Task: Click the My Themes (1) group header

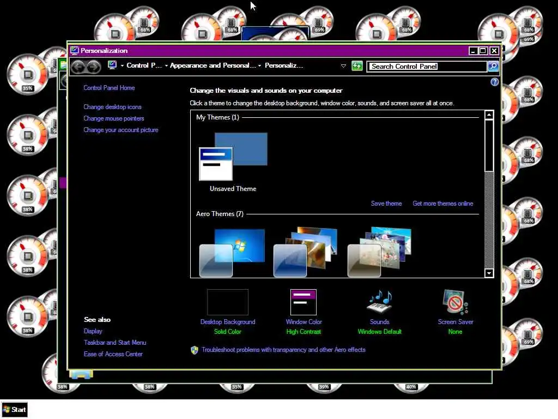Action: [217, 117]
